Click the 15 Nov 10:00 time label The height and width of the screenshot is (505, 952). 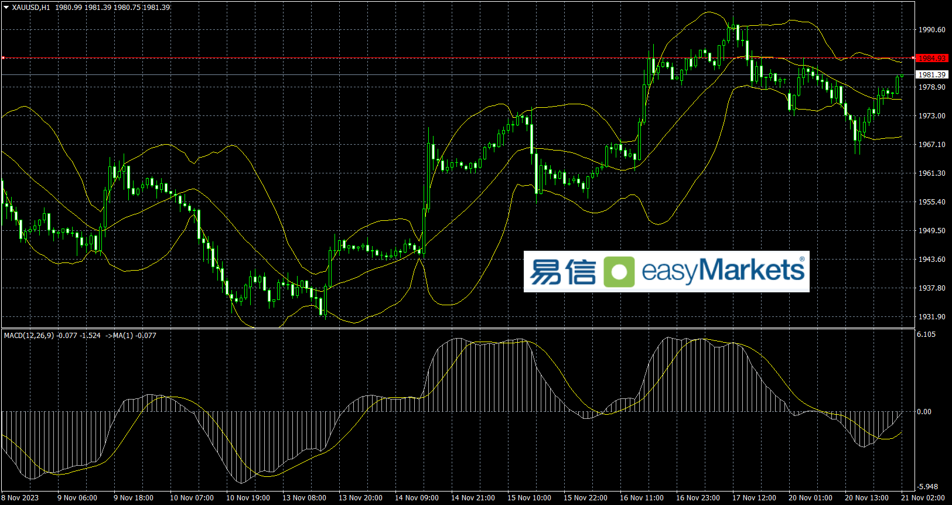(x=530, y=498)
